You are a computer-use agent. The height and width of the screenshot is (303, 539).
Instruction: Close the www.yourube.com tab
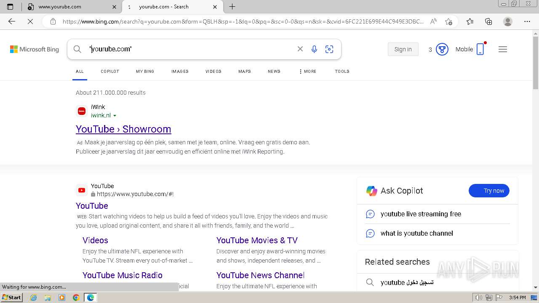coord(115,7)
